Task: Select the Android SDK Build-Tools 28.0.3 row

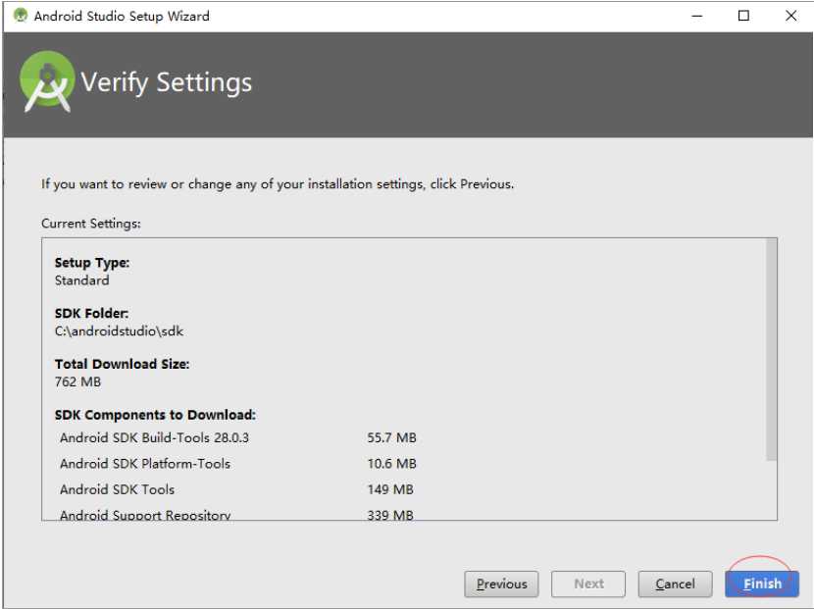Action: (237, 437)
